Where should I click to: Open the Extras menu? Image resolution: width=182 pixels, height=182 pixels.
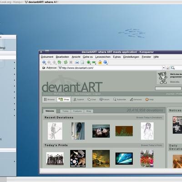tap(117, 57)
